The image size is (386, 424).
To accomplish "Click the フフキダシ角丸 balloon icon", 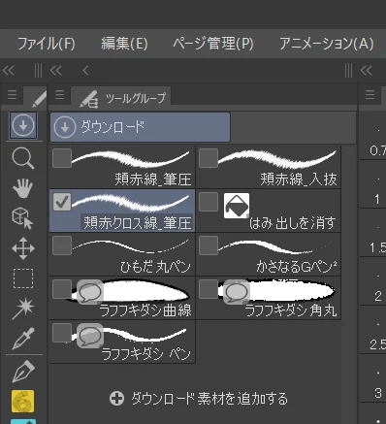I will click(237, 292).
